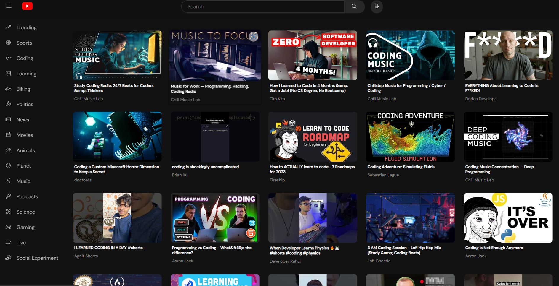Screen dimensions: 559x286
Task: Click the red YouTube-style logo
Action: tap(27, 6)
